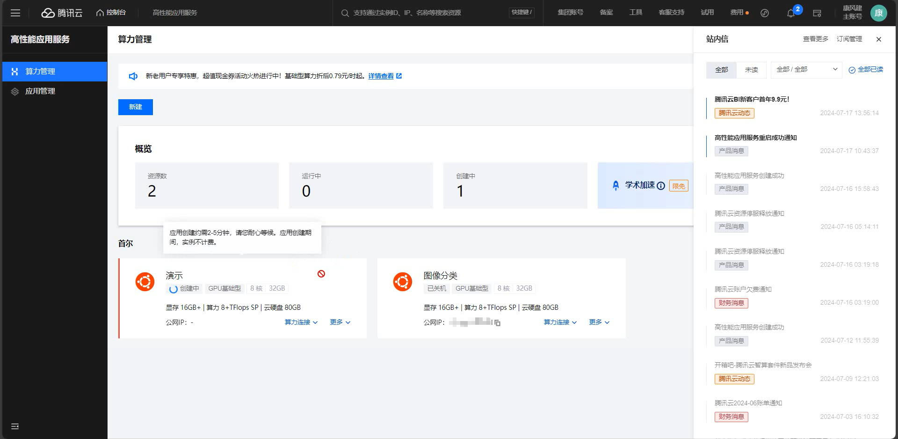Expand 更多 on 图像分类 card
This screenshot has width=898, height=439.
coord(599,322)
